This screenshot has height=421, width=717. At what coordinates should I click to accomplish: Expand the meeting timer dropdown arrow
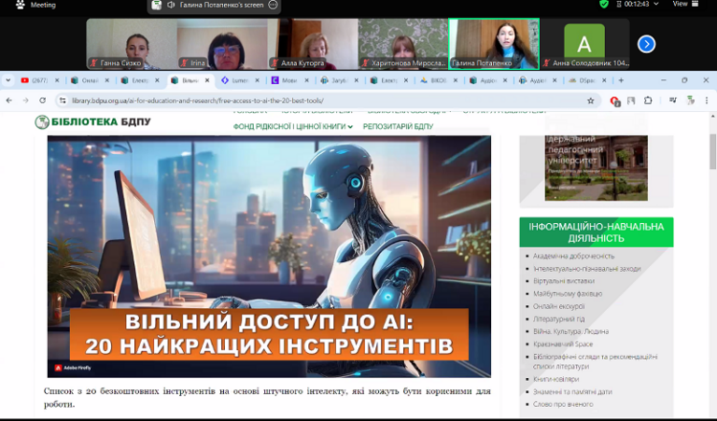656,4
